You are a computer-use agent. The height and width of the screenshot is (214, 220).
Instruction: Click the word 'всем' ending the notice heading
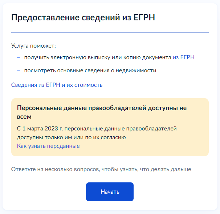(24, 117)
